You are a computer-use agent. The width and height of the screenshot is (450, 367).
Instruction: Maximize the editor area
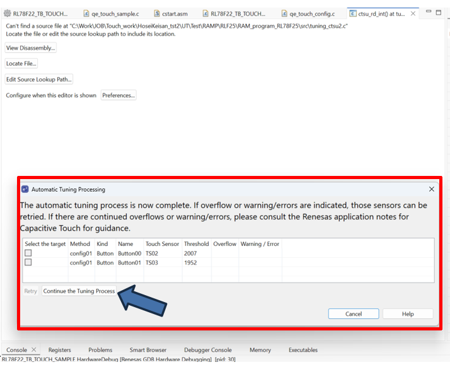[439, 13]
